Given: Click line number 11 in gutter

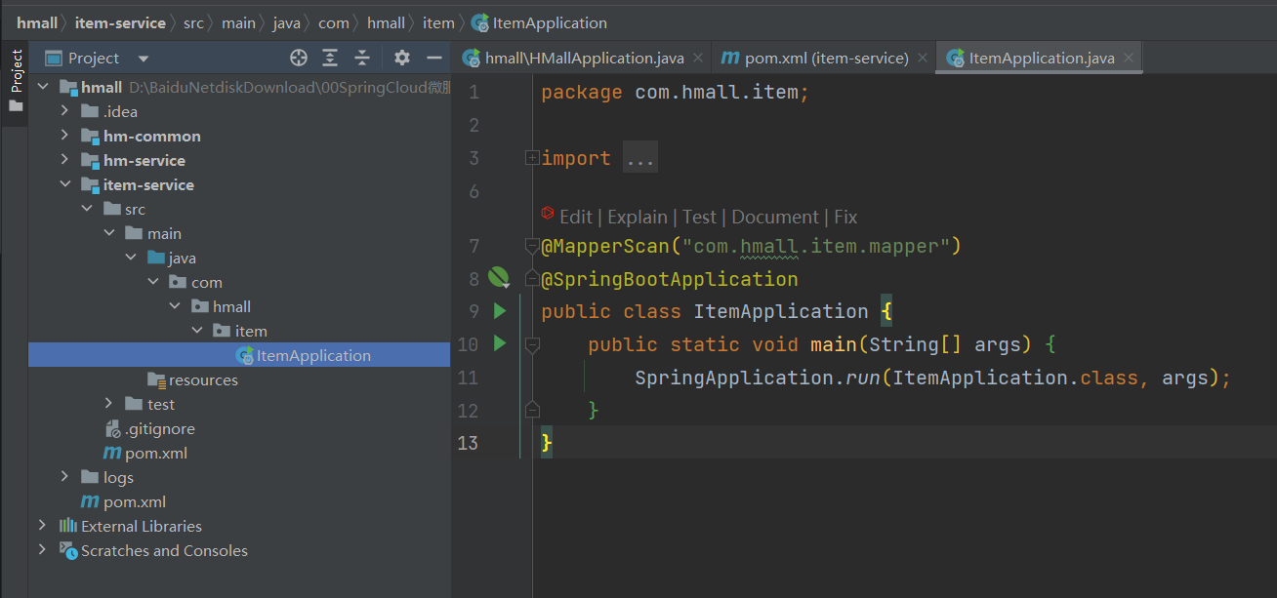Looking at the screenshot, I should pos(468,378).
